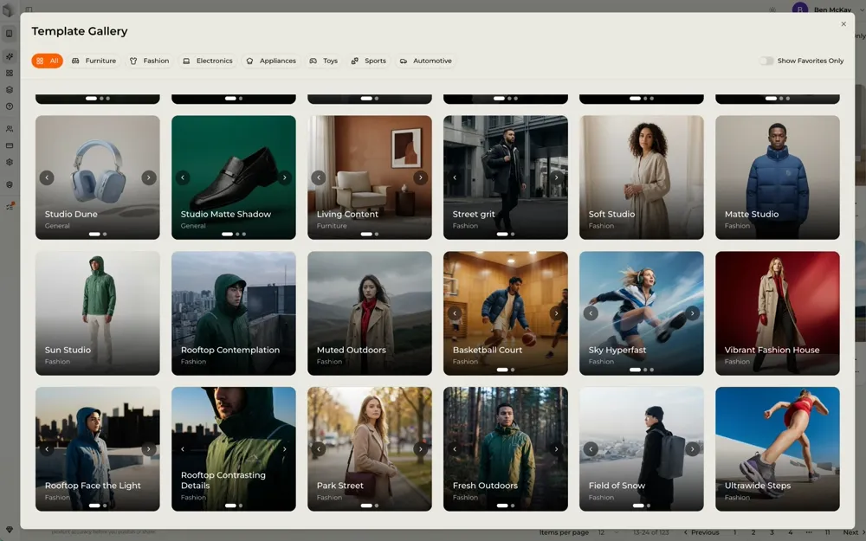Open the Sun Studio template
Viewport: 866px width, 541px height.
tap(98, 313)
